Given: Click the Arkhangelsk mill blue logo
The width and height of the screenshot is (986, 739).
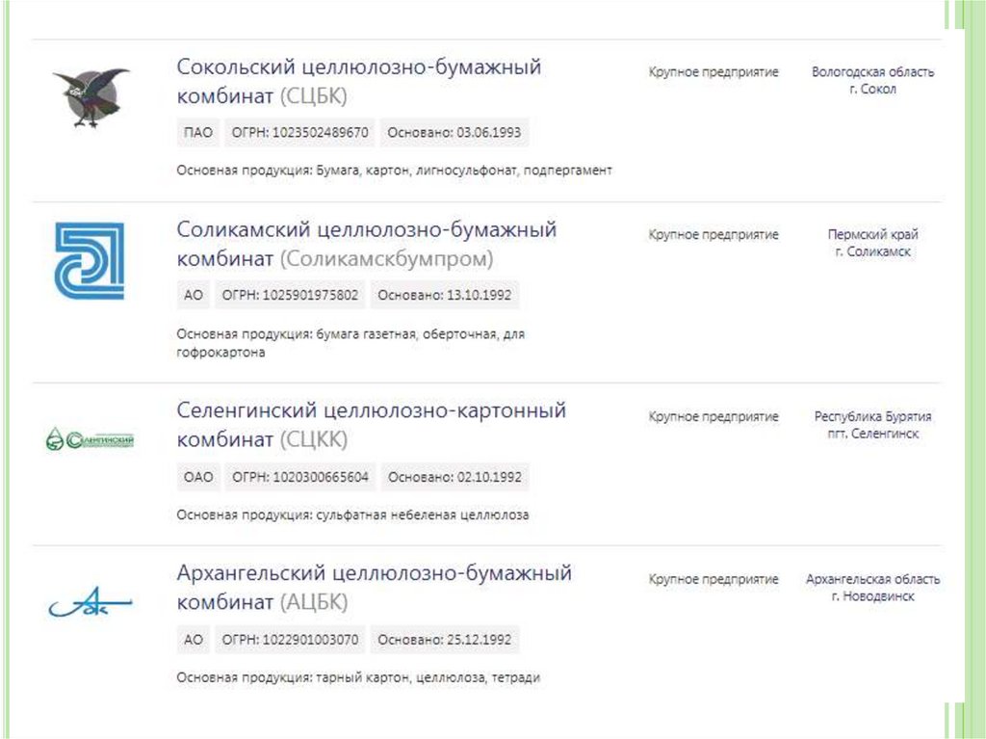Looking at the screenshot, I should (90, 603).
